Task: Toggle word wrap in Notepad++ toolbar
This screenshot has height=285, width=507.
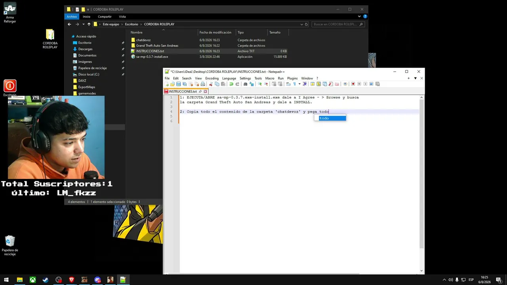Action: pos(288,84)
